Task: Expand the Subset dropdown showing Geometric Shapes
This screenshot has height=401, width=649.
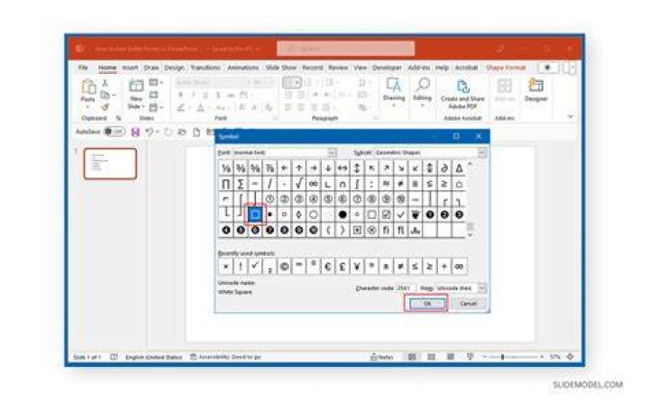Action: 481,152
